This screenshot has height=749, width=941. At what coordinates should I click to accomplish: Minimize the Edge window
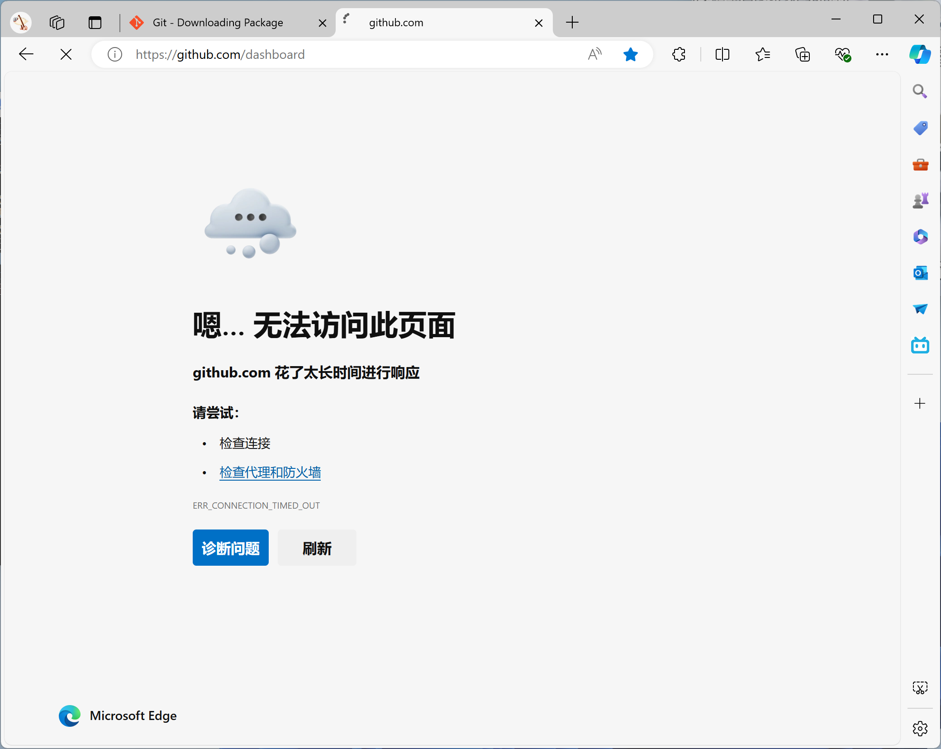coord(836,19)
